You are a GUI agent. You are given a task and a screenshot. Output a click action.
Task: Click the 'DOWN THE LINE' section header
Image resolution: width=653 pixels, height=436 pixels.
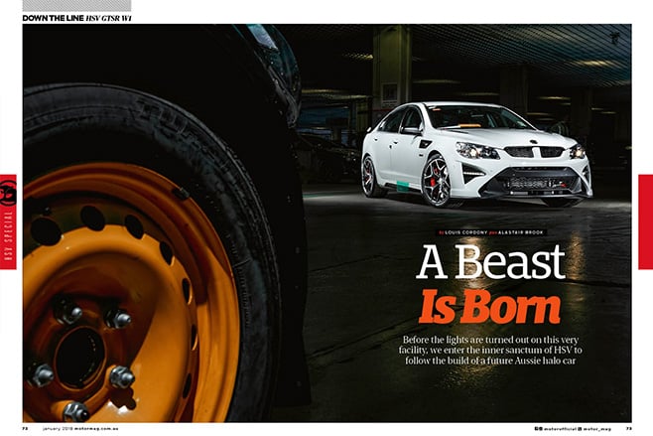53,18
